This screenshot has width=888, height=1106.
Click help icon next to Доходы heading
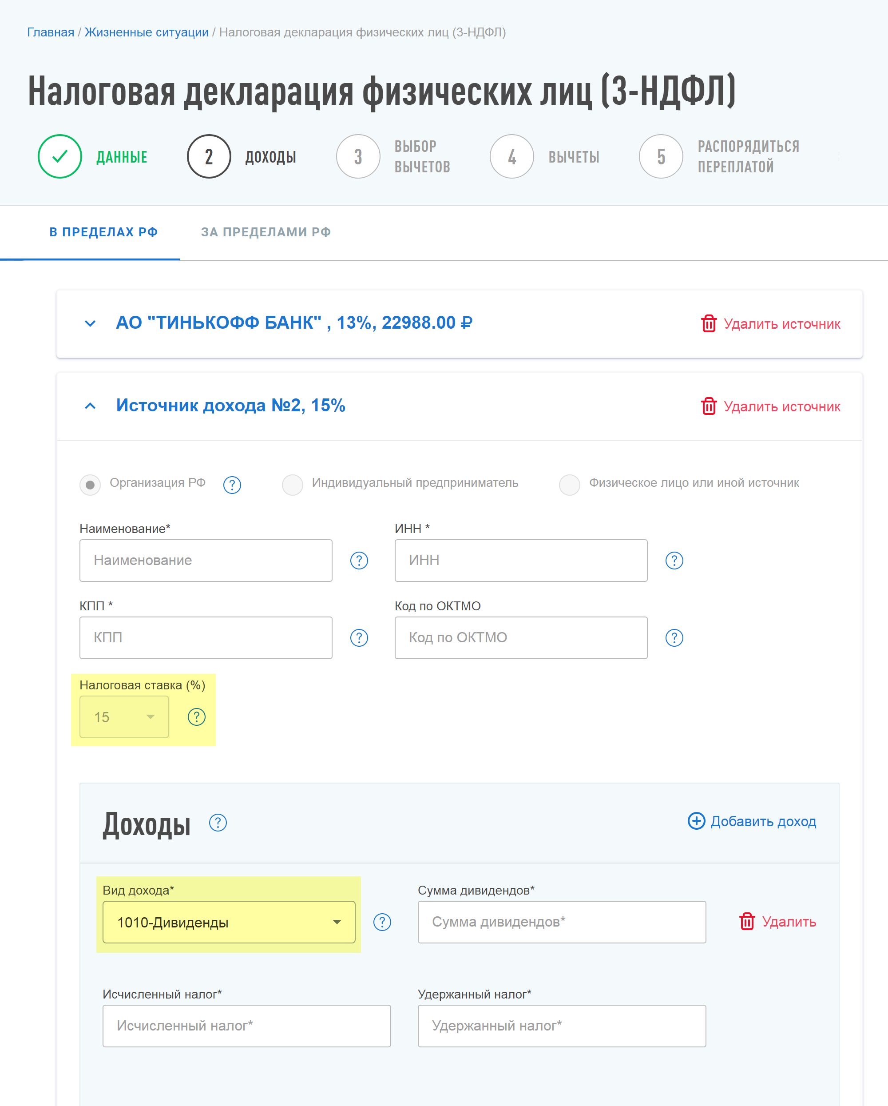(218, 823)
